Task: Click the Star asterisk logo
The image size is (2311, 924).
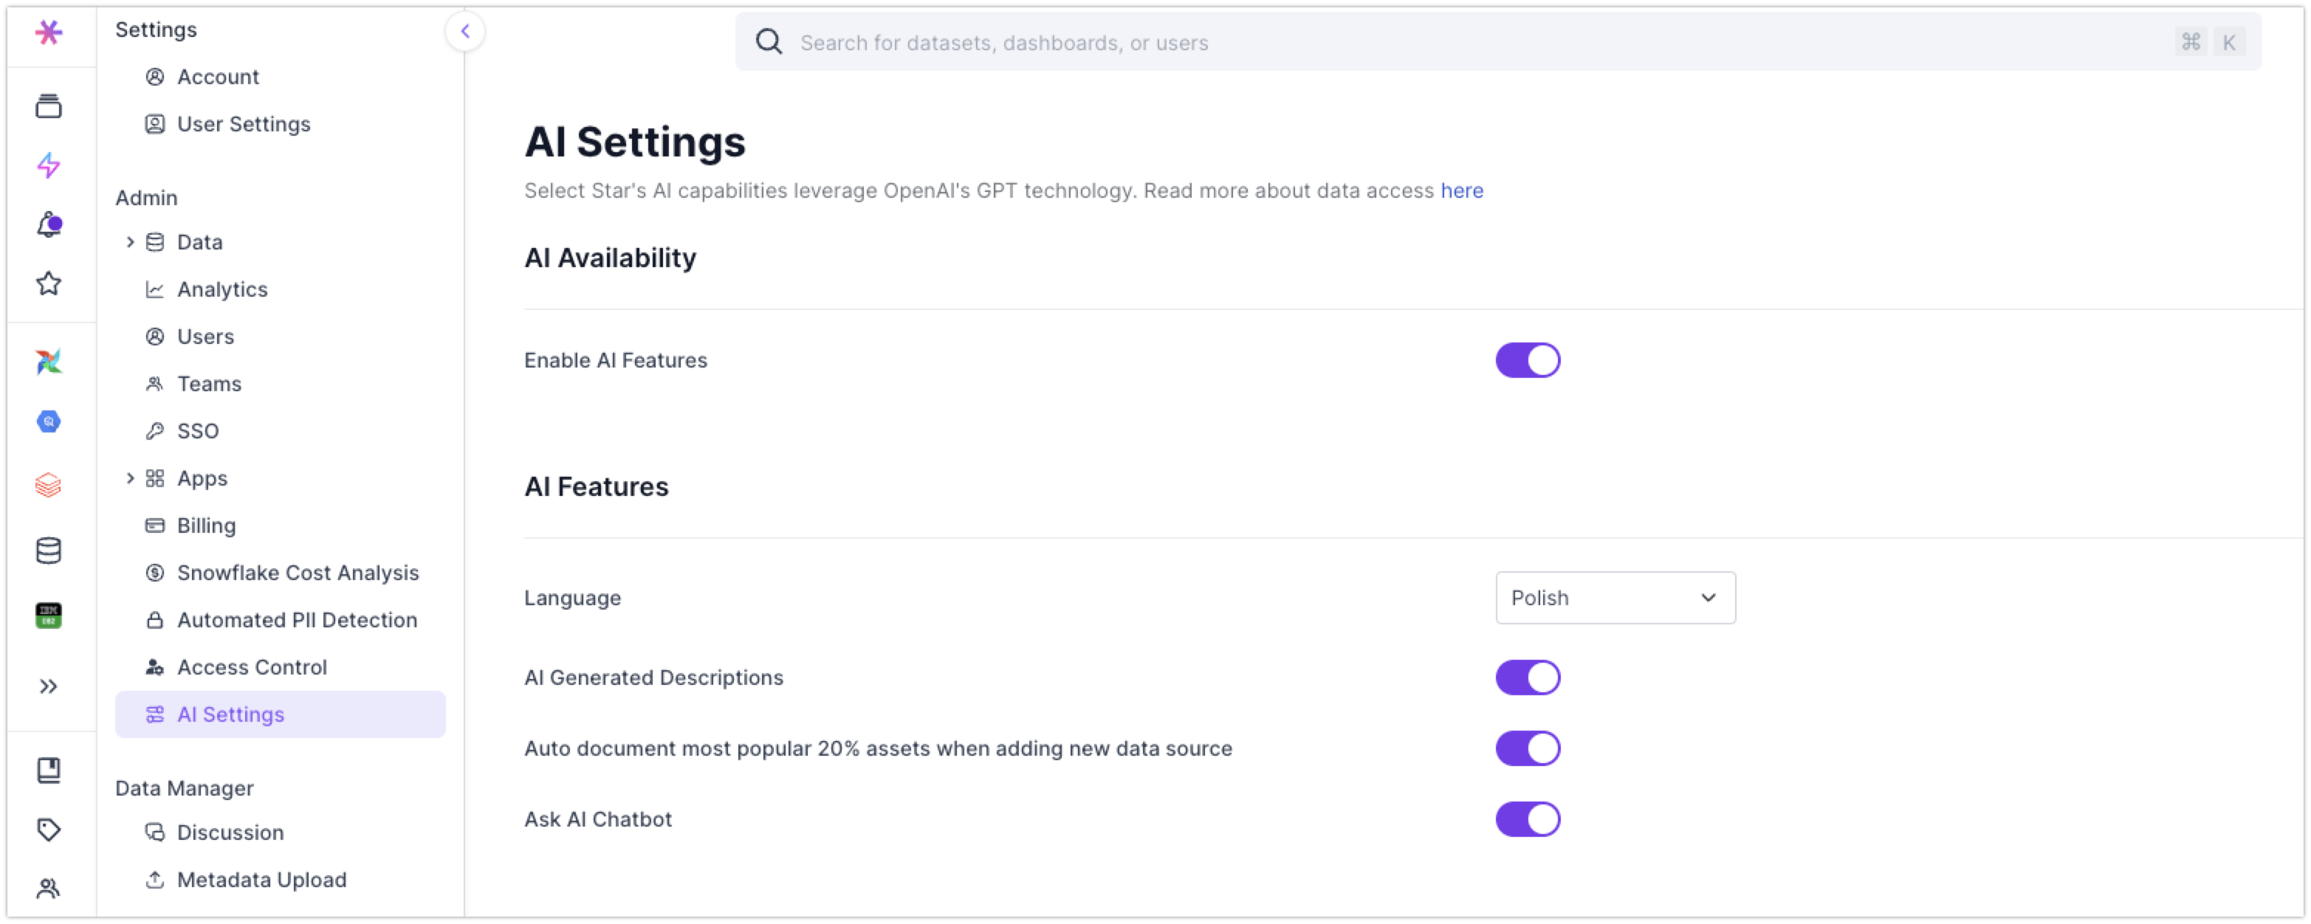Action: coord(49,32)
